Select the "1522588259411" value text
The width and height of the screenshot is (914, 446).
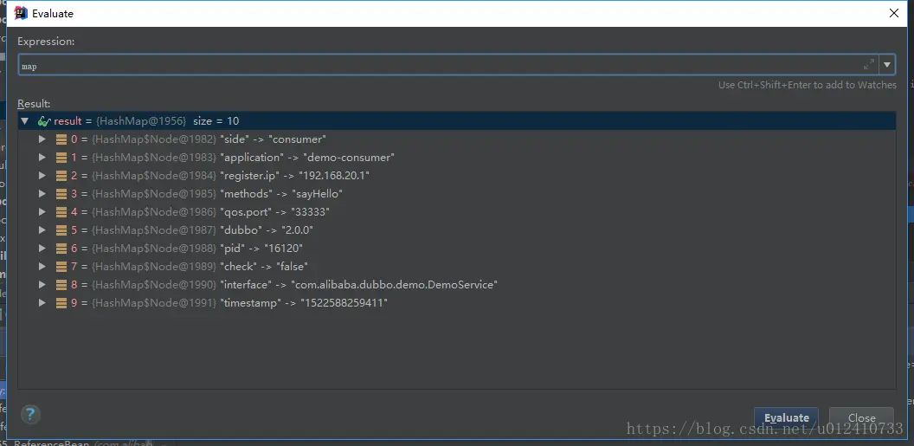coord(344,302)
